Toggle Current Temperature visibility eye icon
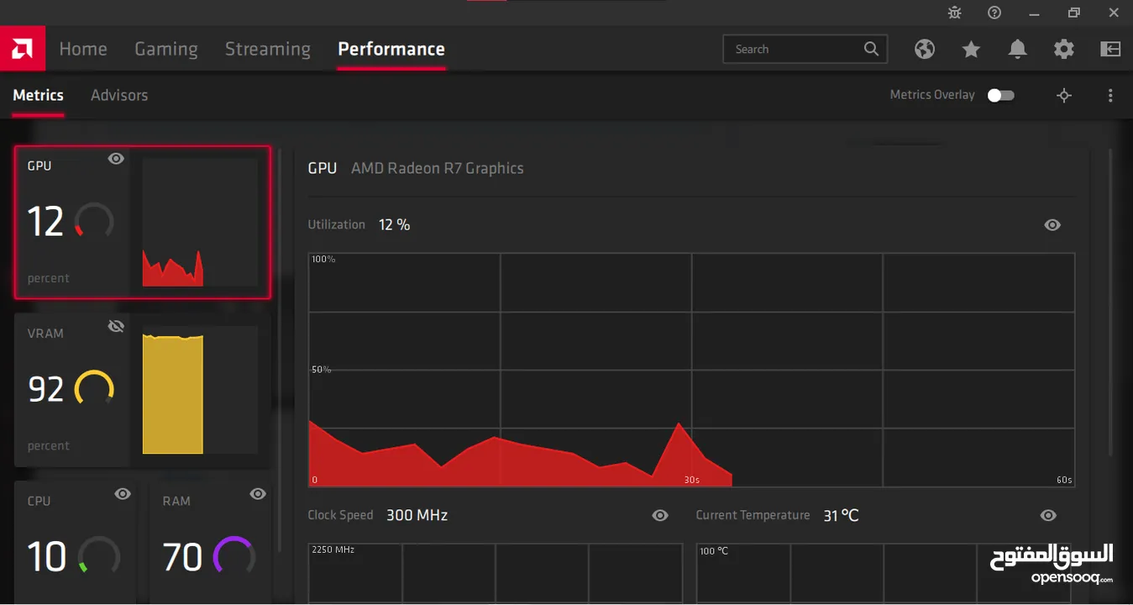 click(1048, 515)
